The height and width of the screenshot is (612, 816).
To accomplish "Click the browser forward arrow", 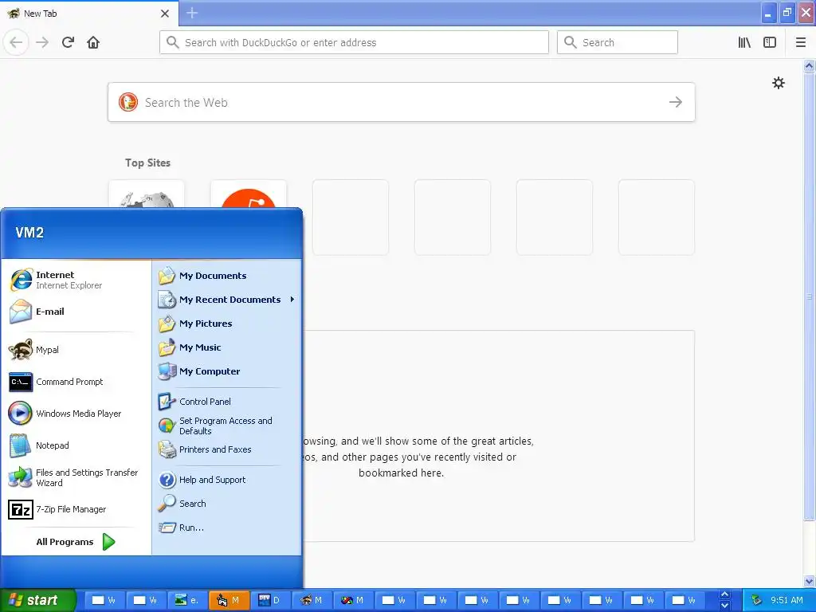I will click(42, 42).
